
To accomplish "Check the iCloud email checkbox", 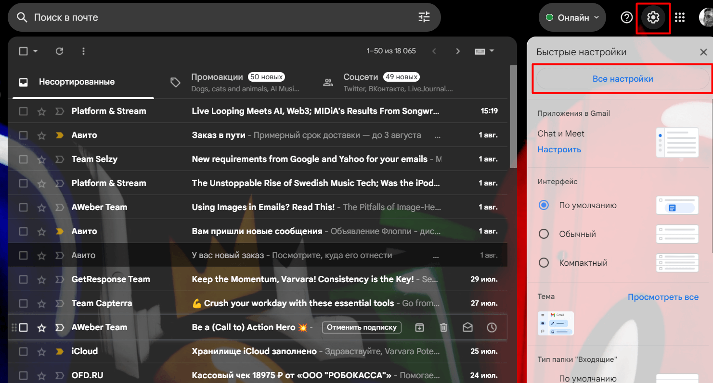I will coord(23,352).
